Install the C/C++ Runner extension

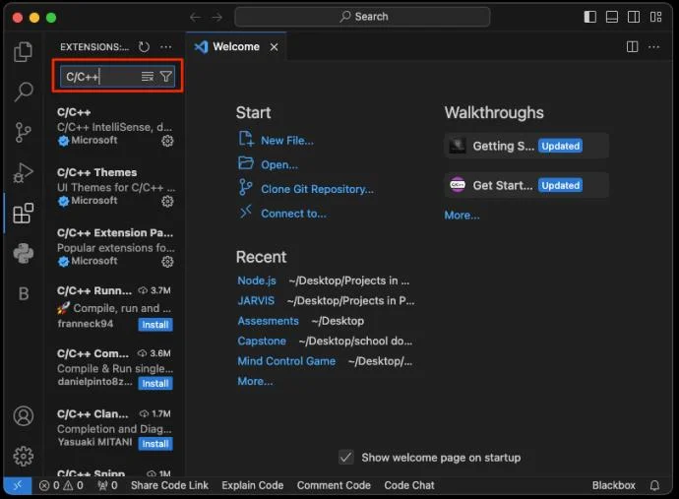click(155, 325)
